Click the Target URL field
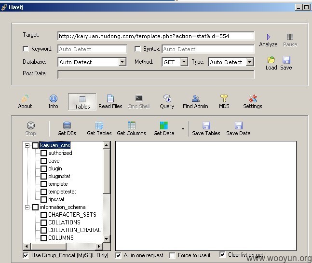Image resolution: width=312 pixels, height=263 pixels. (156, 36)
